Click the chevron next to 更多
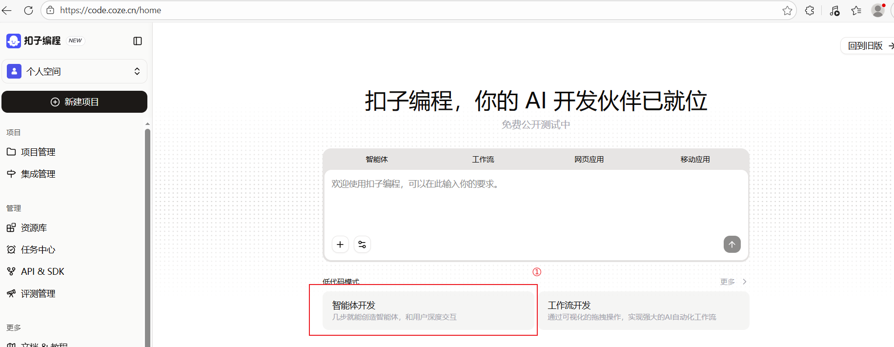Viewport: 894px width, 347px height. click(745, 282)
